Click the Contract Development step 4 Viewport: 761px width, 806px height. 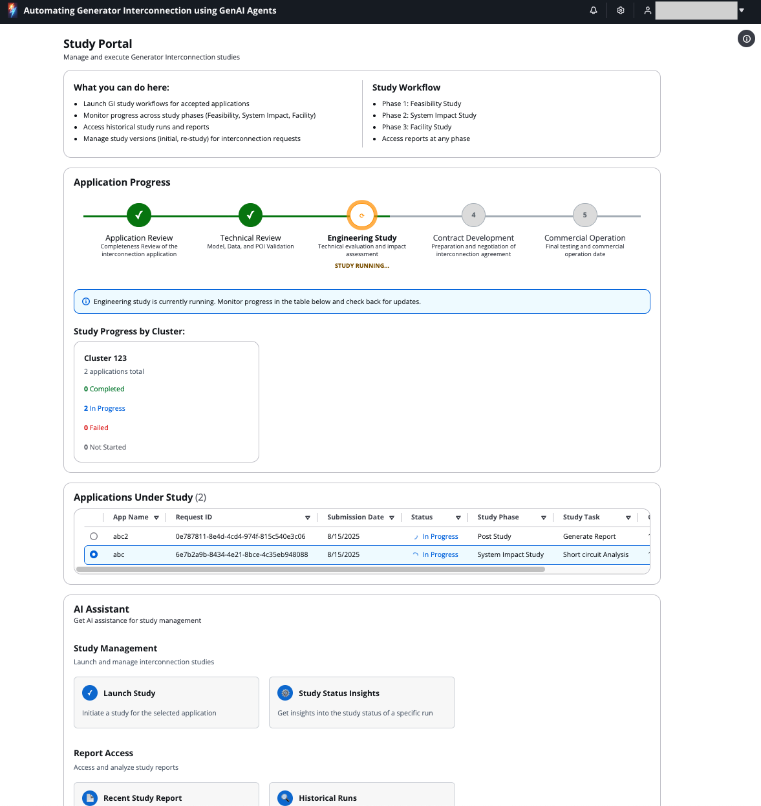(473, 215)
